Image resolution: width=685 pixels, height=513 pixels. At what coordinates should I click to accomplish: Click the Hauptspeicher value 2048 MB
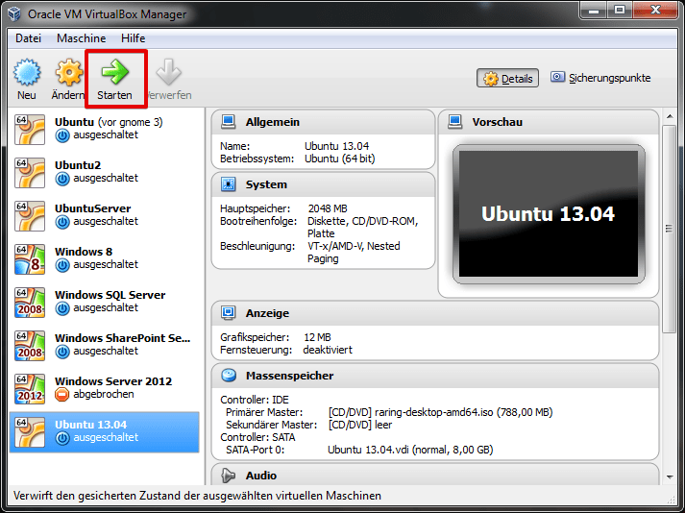click(x=328, y=208)
